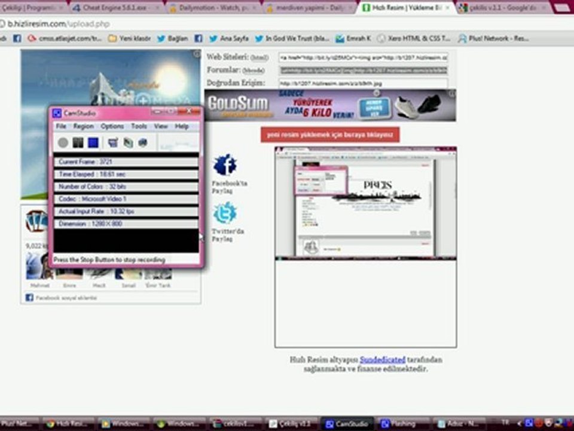Viewport: 574px width, 431px height.
Task: Click the Facebook bookmark icon after Bağlan
Action: [x=198, y=38]
